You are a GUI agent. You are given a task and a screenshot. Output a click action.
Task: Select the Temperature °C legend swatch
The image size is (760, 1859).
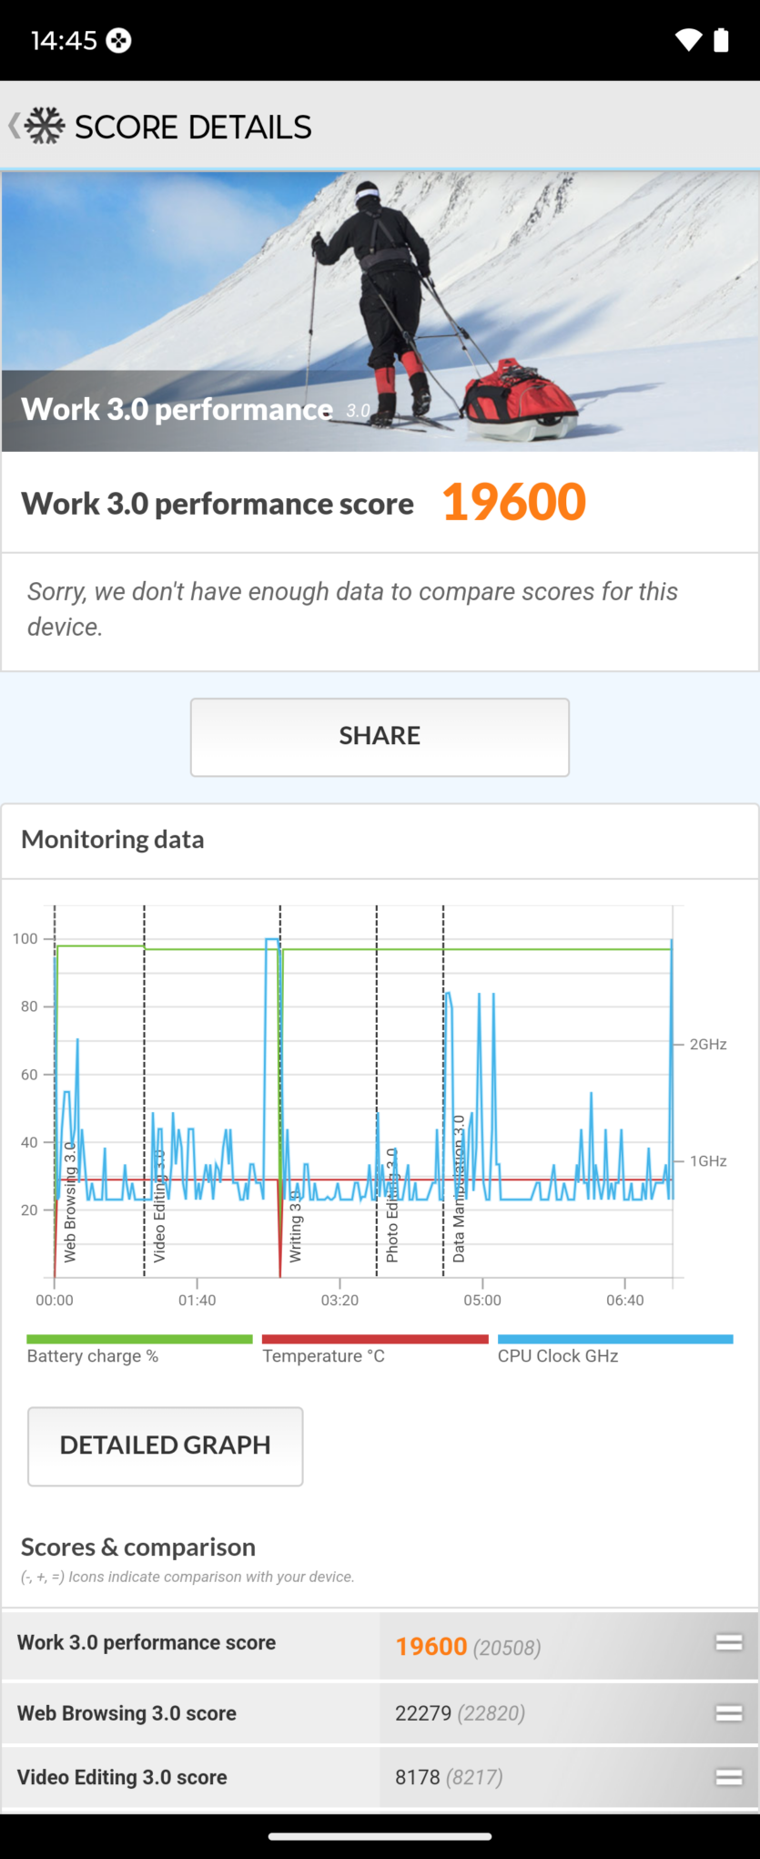tap(375, 1339)
